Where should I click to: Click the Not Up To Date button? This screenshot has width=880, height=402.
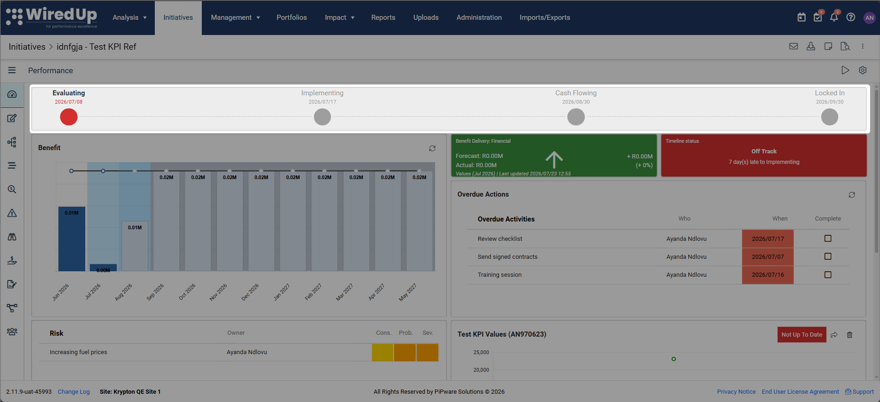click(x=802, y=335)
